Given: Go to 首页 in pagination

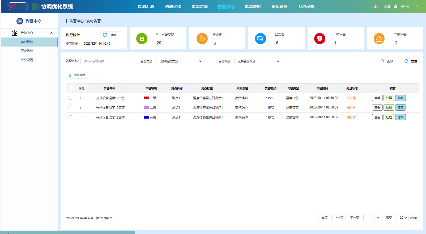Looking at the screenshot, I should tap(325, 218).
